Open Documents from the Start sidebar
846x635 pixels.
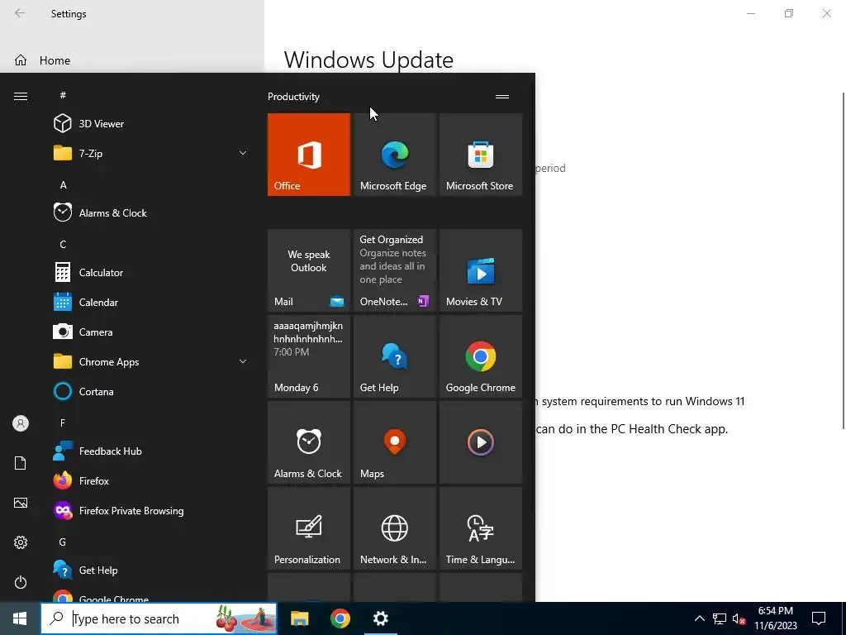point(21,463)
